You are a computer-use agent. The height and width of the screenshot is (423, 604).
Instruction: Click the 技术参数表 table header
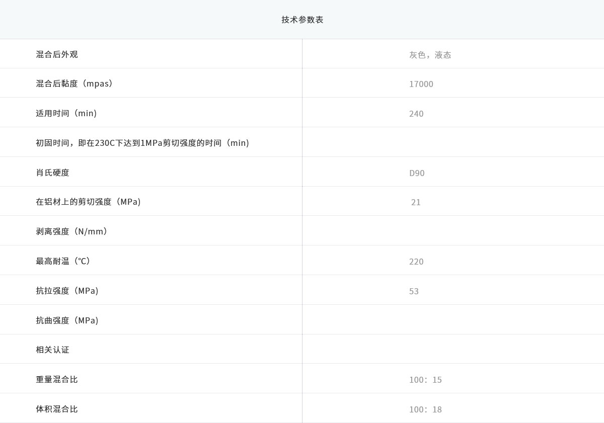(x=302, y=20)
